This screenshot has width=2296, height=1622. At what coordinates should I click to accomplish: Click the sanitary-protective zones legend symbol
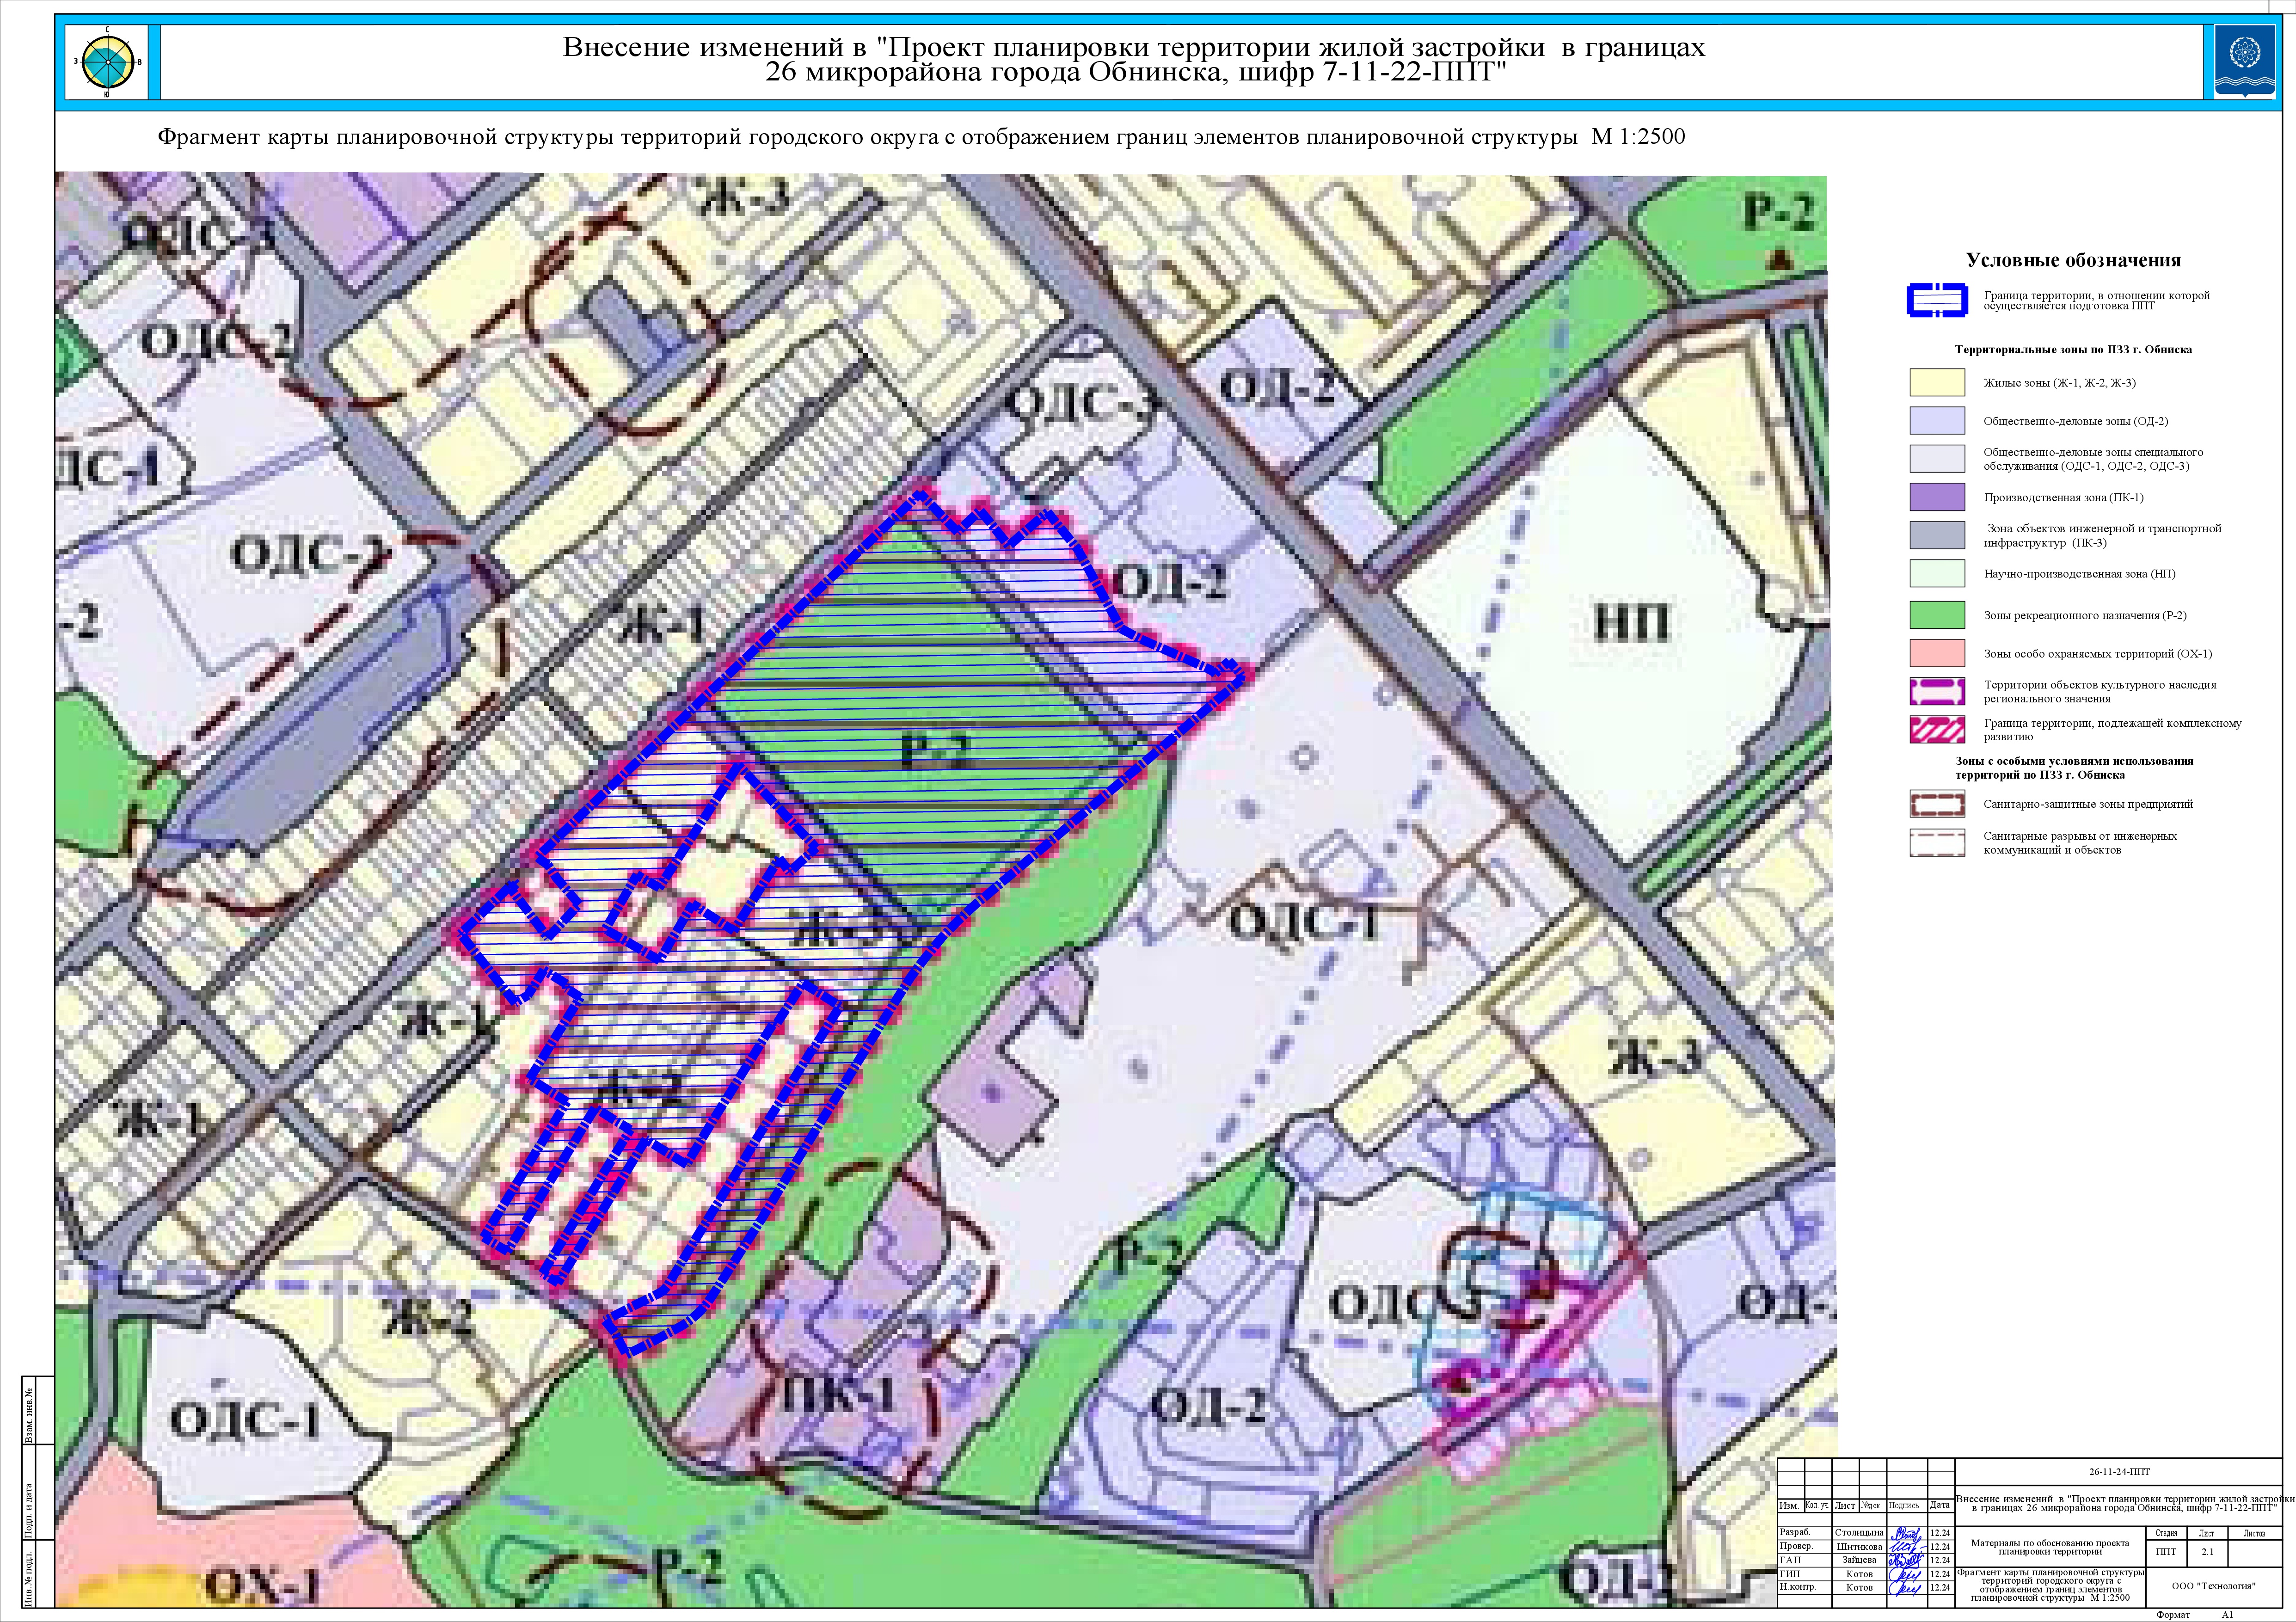[x=1937, y=804]
